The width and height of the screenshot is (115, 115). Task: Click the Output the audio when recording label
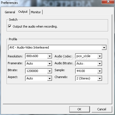(x=35, y=26)
